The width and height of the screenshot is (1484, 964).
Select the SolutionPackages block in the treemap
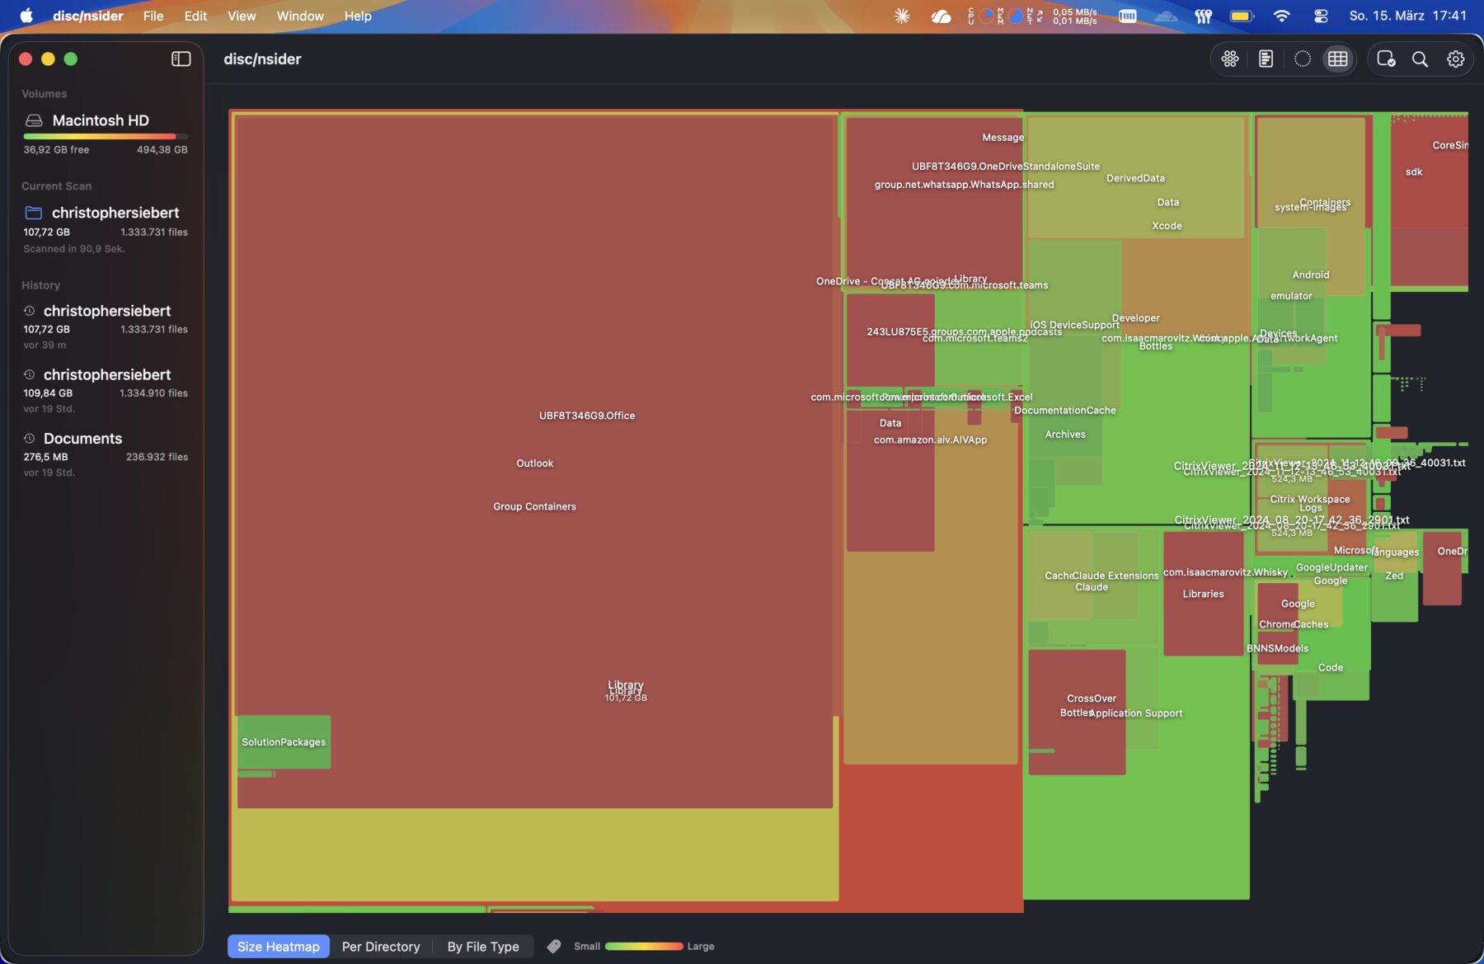point(284,741)
